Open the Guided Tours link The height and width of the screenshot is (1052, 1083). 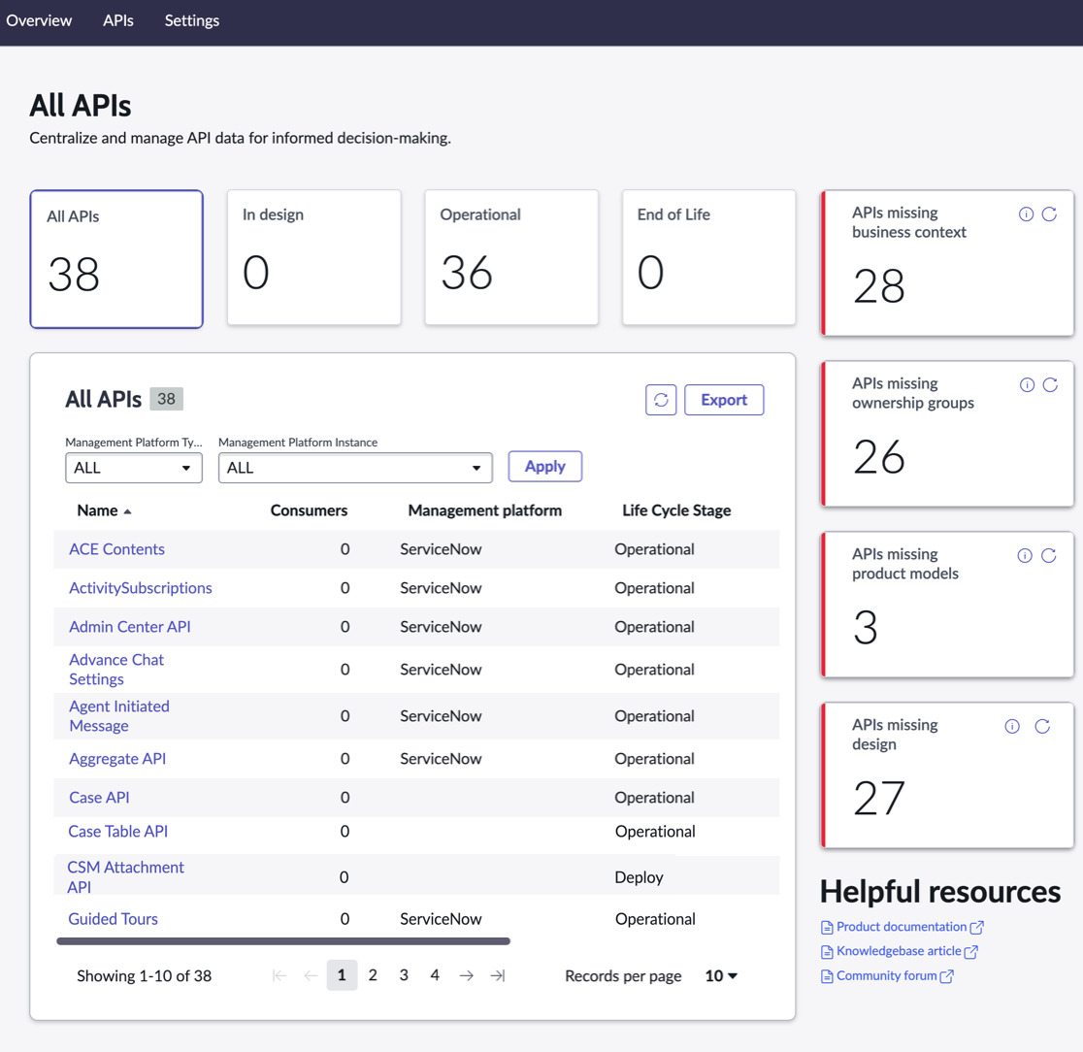coord(113,919)
